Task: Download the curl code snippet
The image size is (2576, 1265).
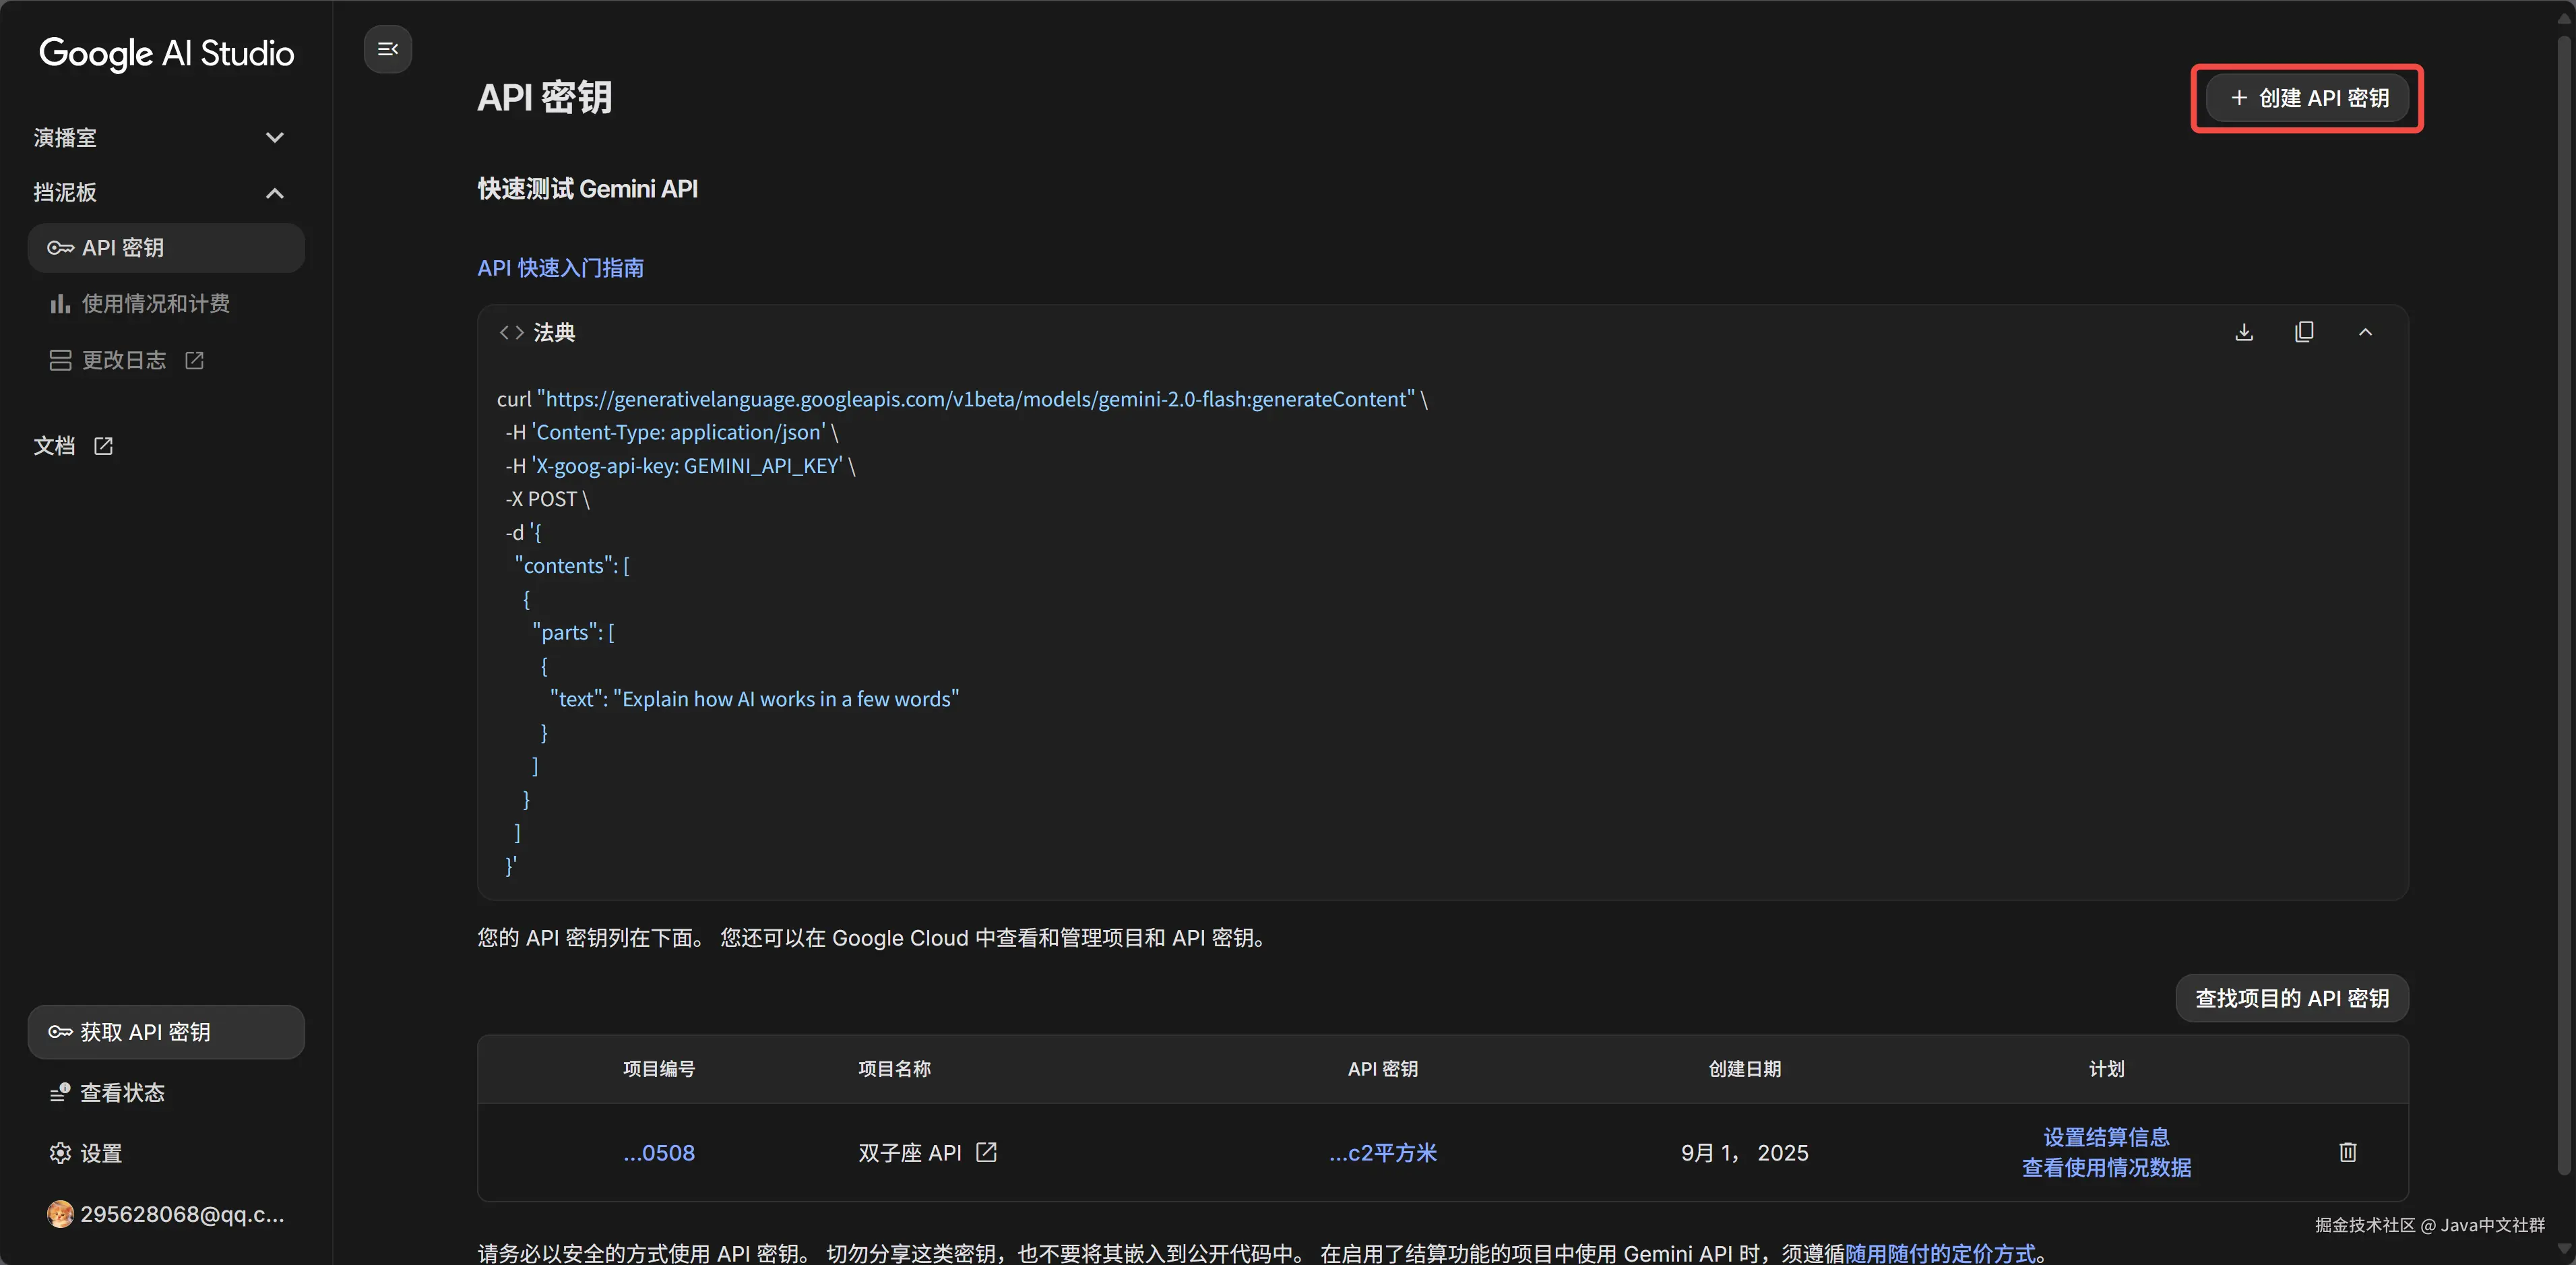Action: pos(2244,332)
